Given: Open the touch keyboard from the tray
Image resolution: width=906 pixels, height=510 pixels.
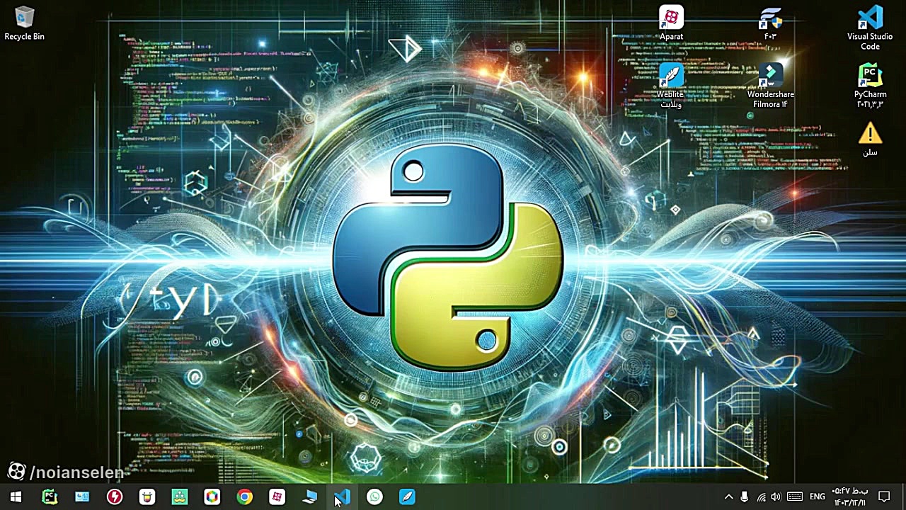Looking at the screenshot, I should (795, 497).
